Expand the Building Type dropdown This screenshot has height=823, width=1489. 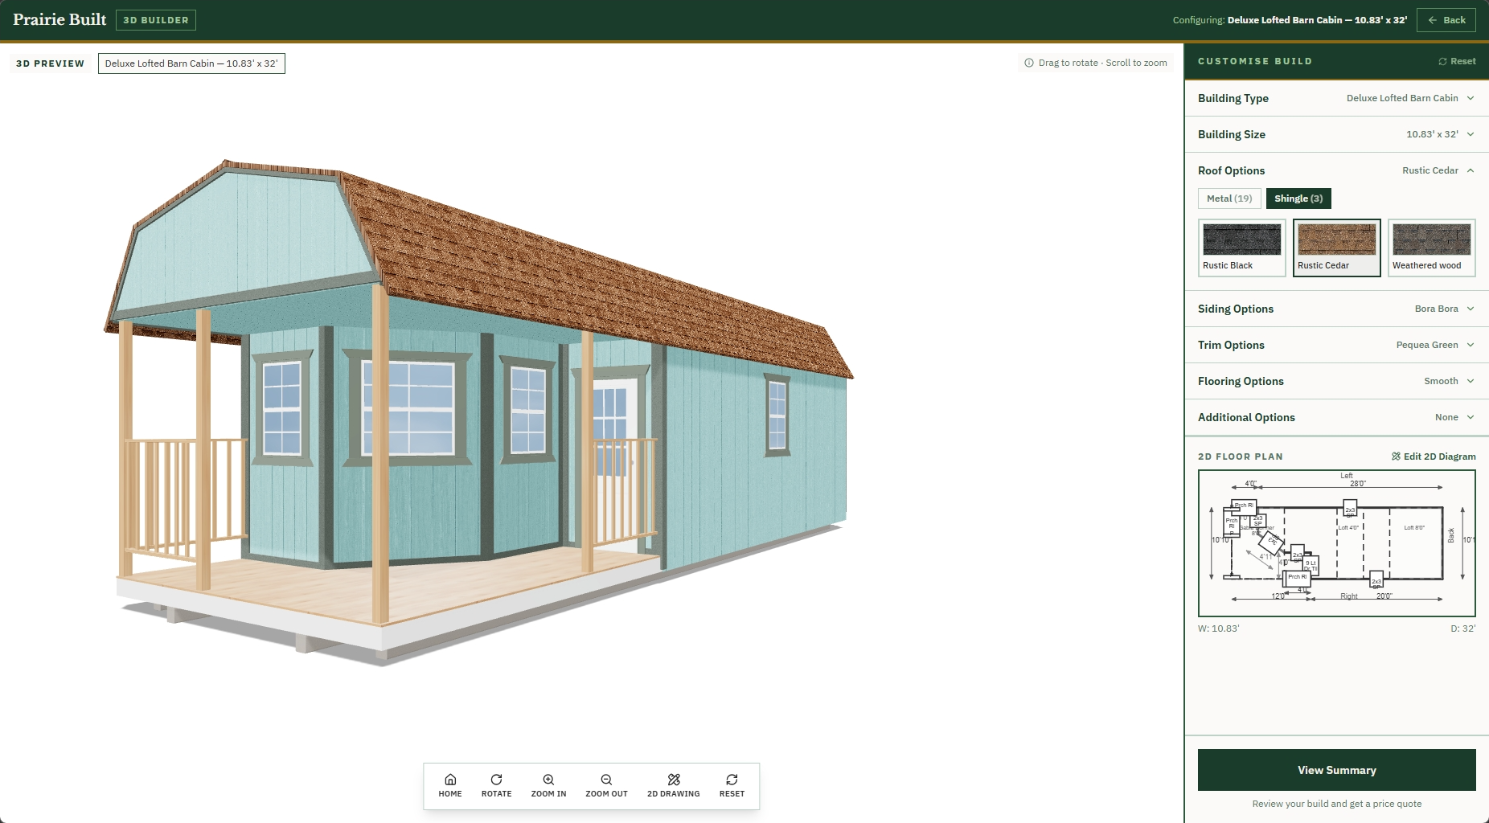click(1336, 98)
